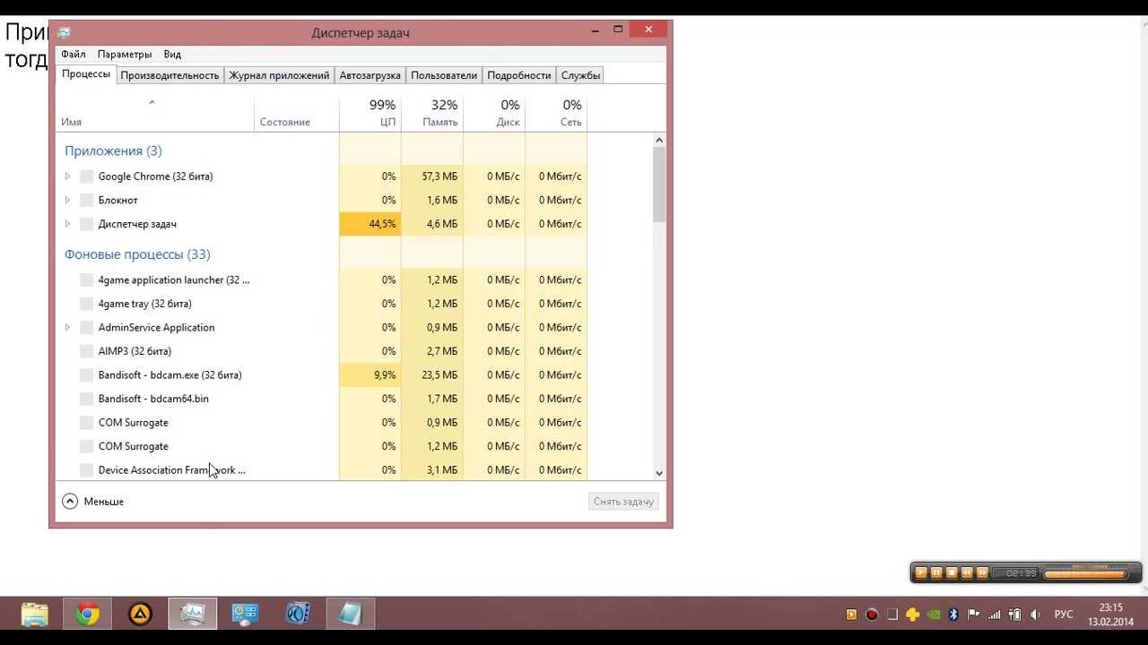Expand the Google Chrome process group

click(x=67, y=176)
